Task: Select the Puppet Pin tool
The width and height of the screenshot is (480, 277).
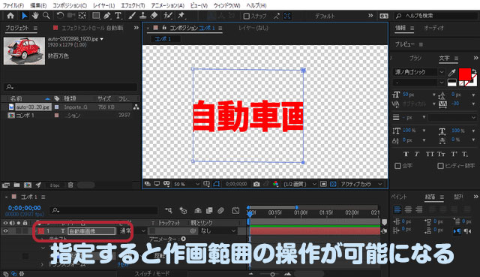Action: pos(181,16)
